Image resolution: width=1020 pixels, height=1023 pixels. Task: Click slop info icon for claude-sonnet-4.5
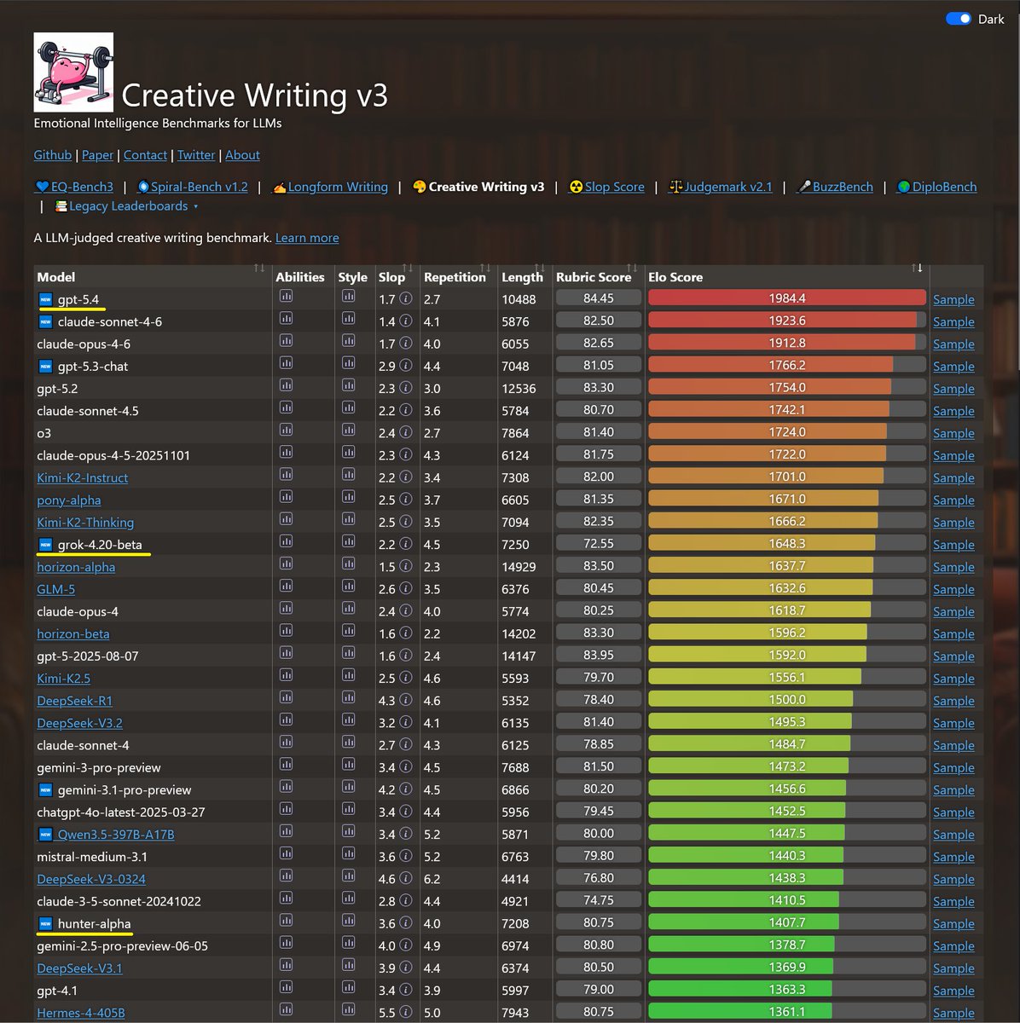tap(406, 410)
